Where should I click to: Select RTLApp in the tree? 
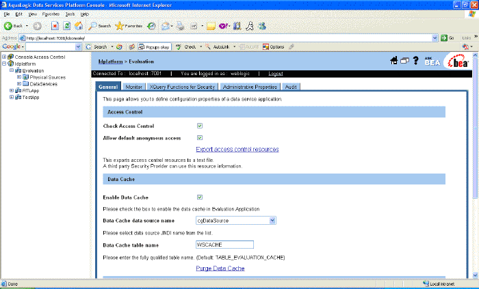click(x=31, y=91)
